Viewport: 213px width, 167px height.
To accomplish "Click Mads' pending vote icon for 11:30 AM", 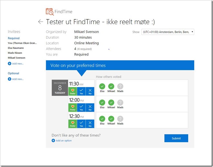I will pyautogui.click(x=120, y=86).
